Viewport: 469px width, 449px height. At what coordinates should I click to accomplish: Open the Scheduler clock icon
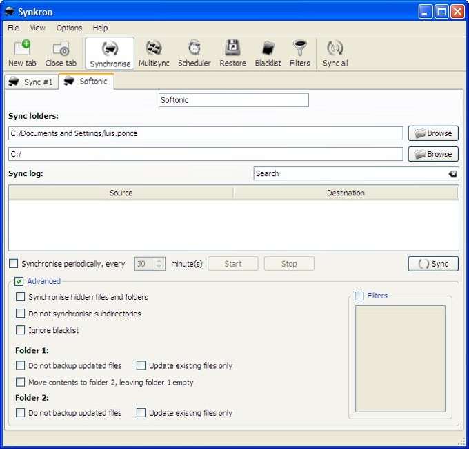pos(194,54)
